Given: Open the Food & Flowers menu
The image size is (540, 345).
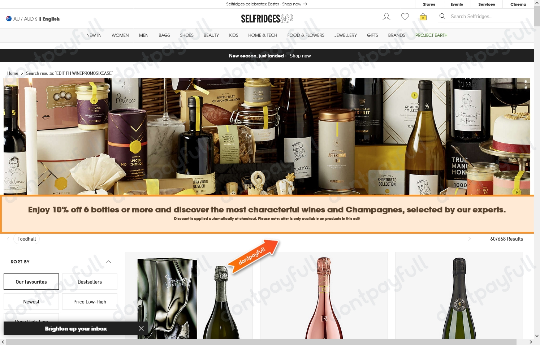Looking at the screenshot, I should click(x=306, y=35).
